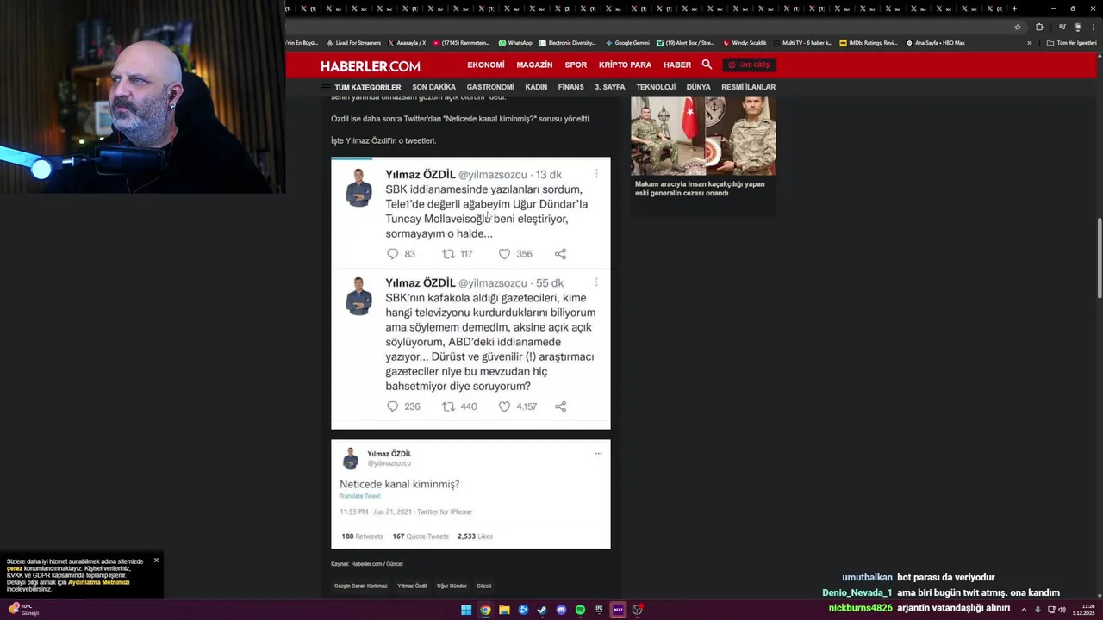Screen dimensions: 1103x620
Task: Click the Translate Tweet link
Action: [x=359, y=496]
